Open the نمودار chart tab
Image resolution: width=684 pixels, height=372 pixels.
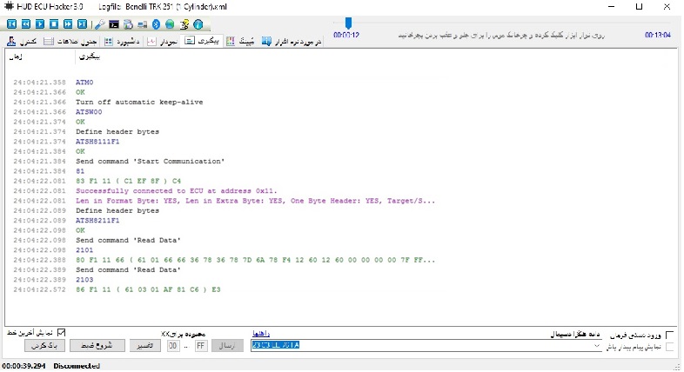(162, 42)
